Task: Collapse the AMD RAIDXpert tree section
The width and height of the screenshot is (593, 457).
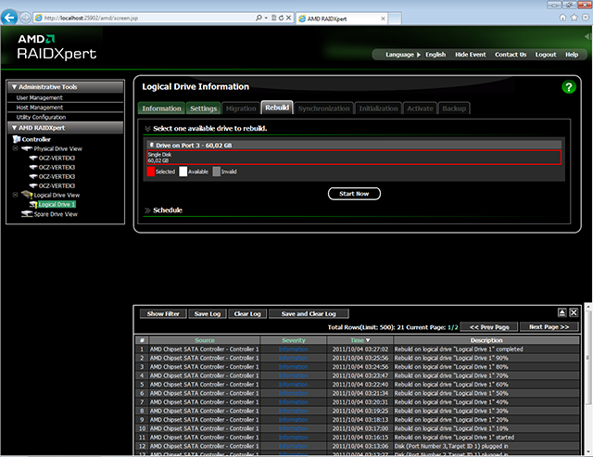Action: pyautogui.click(x=14, y=128)
